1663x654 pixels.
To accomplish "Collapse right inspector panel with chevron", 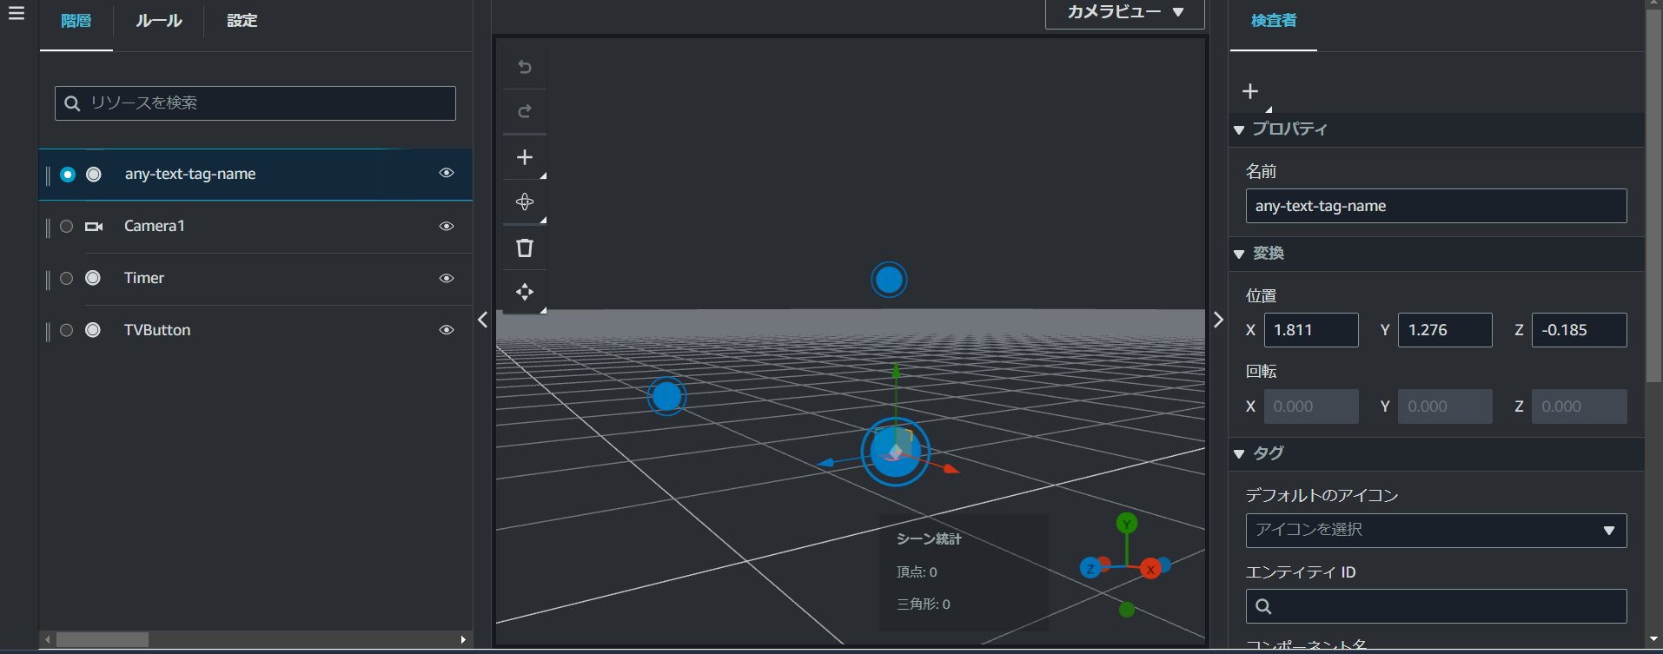I will [1218, 320].
